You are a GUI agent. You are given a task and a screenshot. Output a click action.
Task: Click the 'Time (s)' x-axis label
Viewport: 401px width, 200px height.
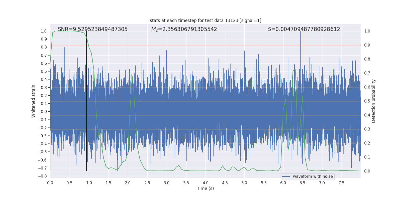coord(205,188)
